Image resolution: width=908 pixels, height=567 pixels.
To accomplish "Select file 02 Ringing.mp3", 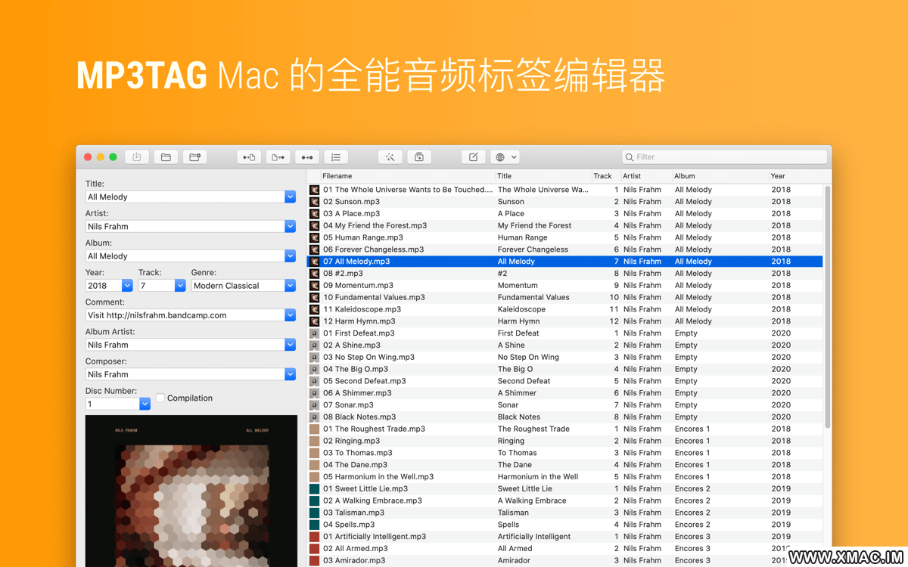I will [x=351, y=441].
